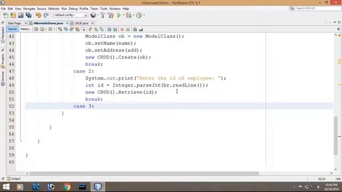This screenshot has width=342, height=192.
Task: Open the Window menu
Action: tap(115, 9)
